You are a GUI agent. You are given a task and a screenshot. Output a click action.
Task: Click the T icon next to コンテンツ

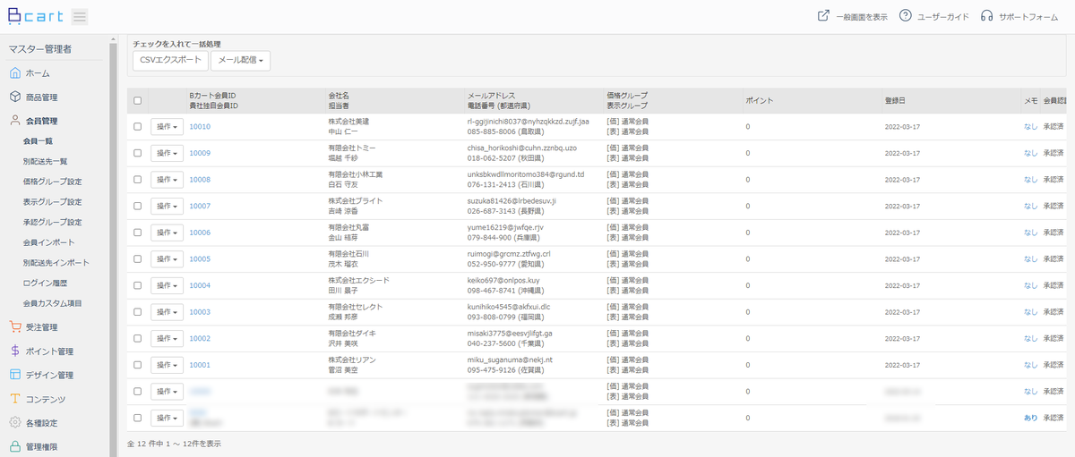coord(15,399)
